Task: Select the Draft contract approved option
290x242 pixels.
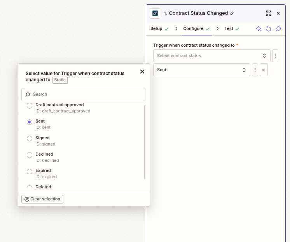Action: pyautogui.click(x=30, y=105)
